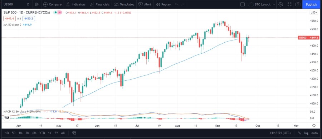Set range to YTD

click(42, 133)
